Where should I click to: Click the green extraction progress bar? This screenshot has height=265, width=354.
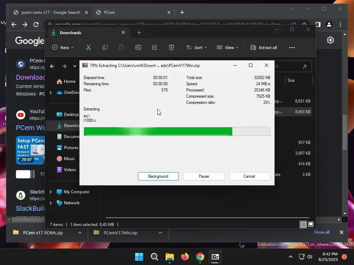coord(177,131)
